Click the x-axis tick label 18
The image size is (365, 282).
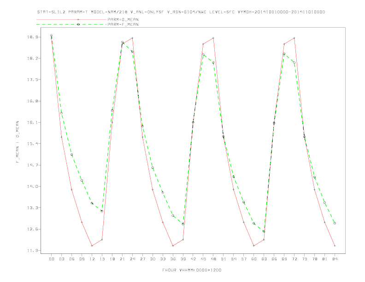click(x=112, y=259)
